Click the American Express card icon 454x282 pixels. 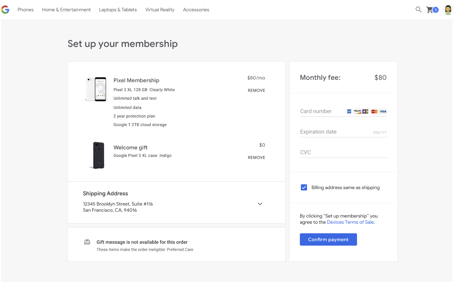[349, 111]
